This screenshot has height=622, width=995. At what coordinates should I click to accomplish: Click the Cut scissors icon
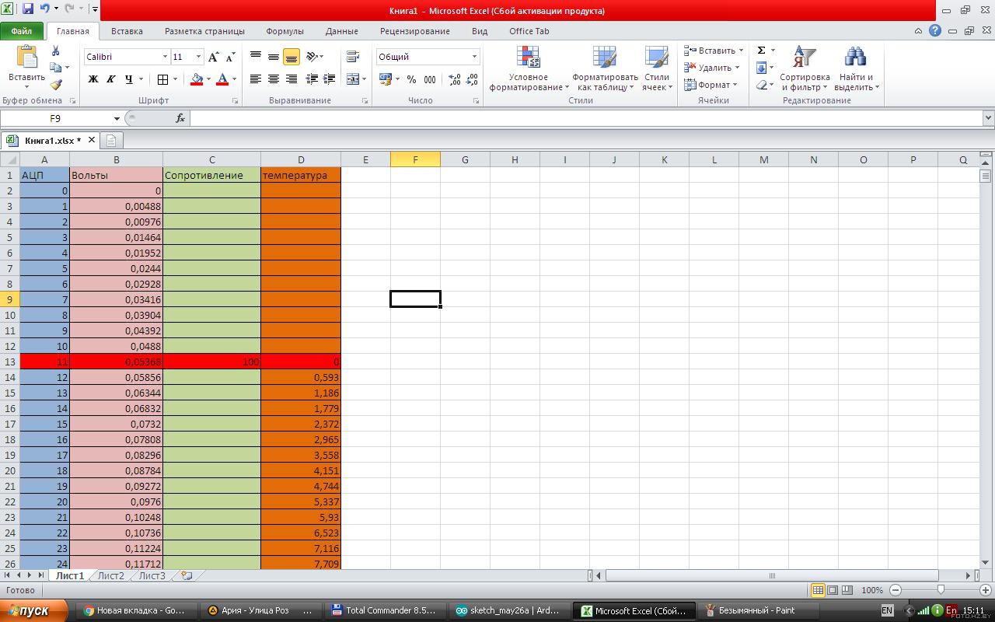click(x=55, y=51)
